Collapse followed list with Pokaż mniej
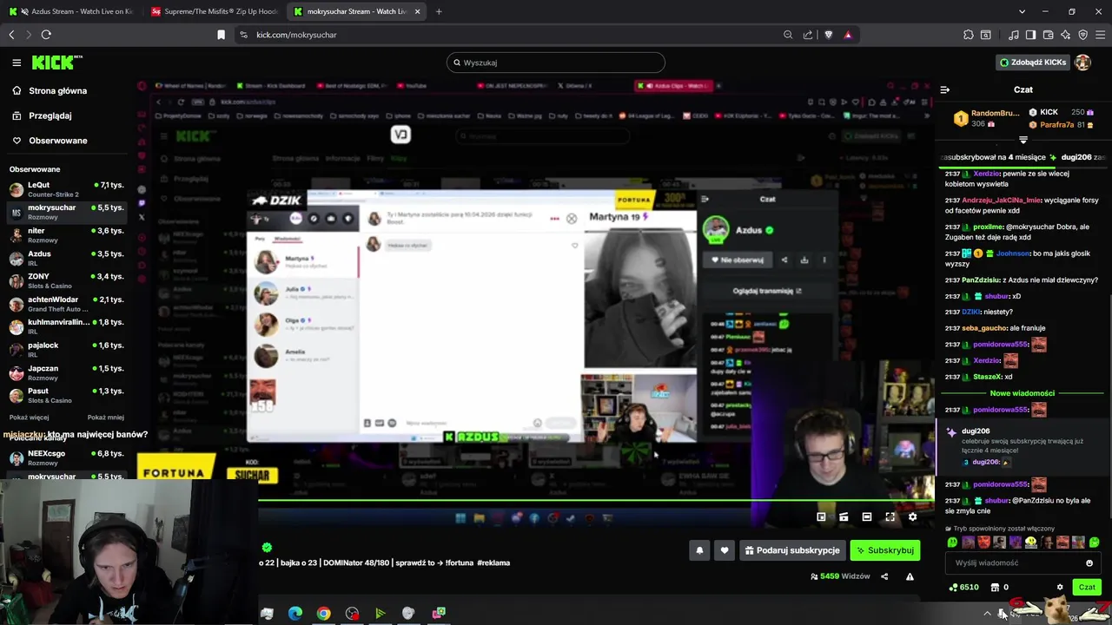This screenshot has width=1112, height=625. coord(105,418)
